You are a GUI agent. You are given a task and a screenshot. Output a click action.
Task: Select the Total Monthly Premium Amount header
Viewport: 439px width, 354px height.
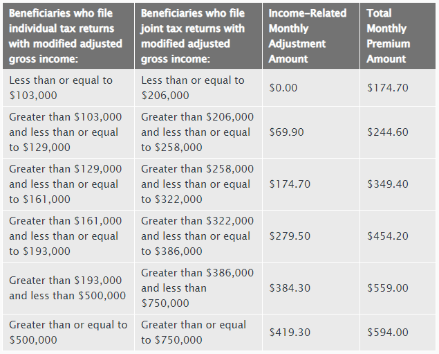click(x=398, y=36)
